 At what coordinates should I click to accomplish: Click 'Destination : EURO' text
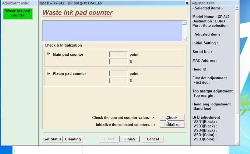[x=209, y=21]
